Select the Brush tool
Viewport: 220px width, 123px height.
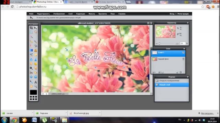(35, 42)
